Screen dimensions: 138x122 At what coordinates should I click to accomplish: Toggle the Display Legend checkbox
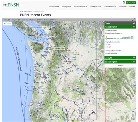[x=106, y=31]
